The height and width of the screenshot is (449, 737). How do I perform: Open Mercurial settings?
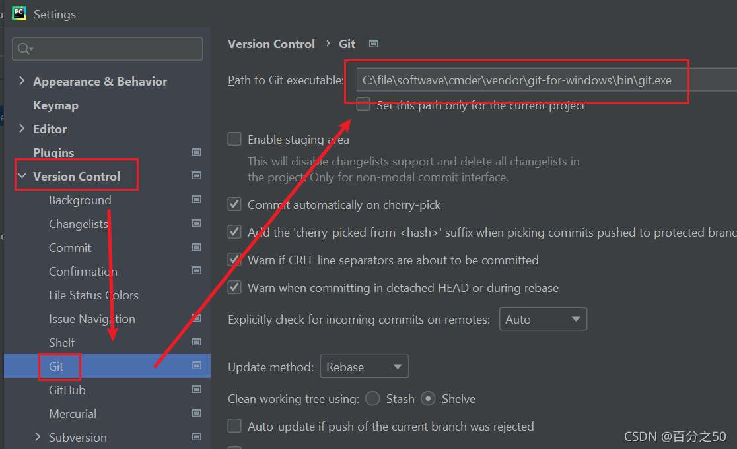(73, 414)
